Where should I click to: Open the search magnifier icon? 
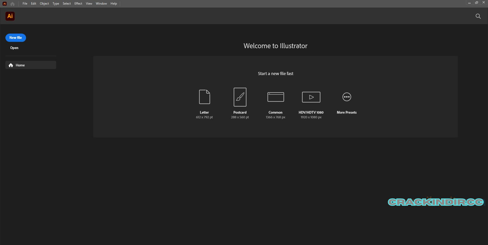(478, 16)
